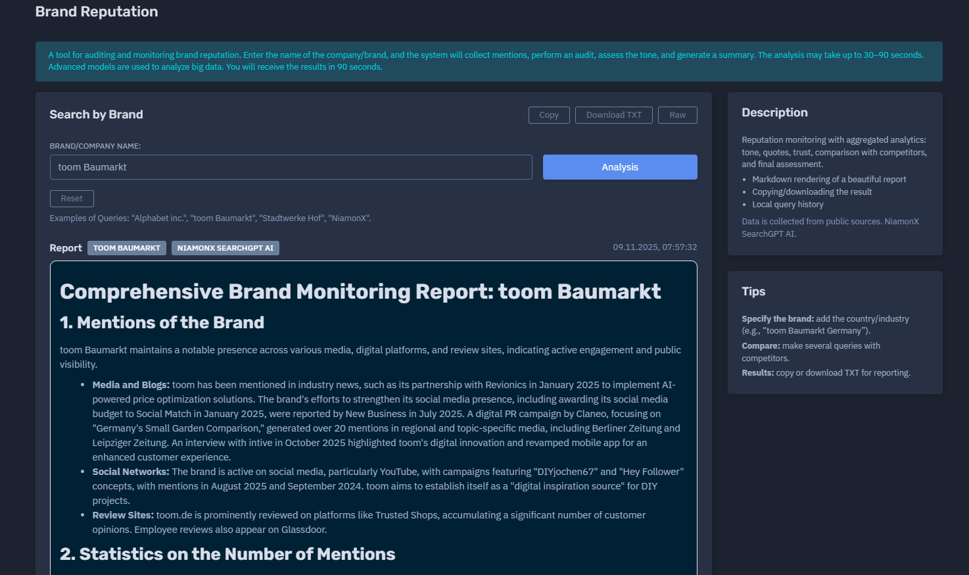Switch to Raw view of report
The height and width of the screenshot is (575, 969).
tap(677, 115)
